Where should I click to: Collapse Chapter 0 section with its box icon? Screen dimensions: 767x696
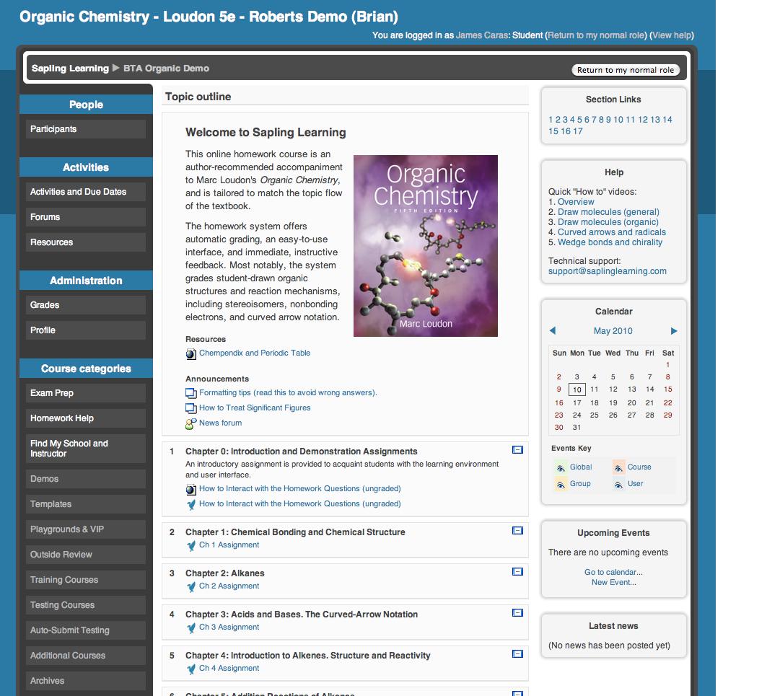517,449
